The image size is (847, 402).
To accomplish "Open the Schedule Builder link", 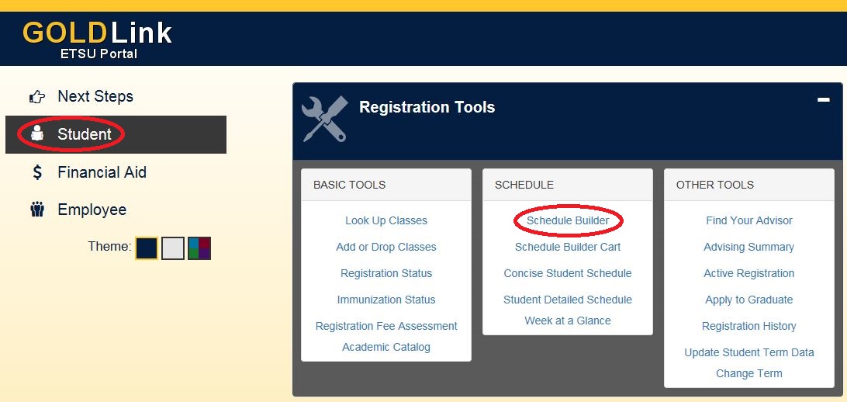I will (x=568, y=220).
